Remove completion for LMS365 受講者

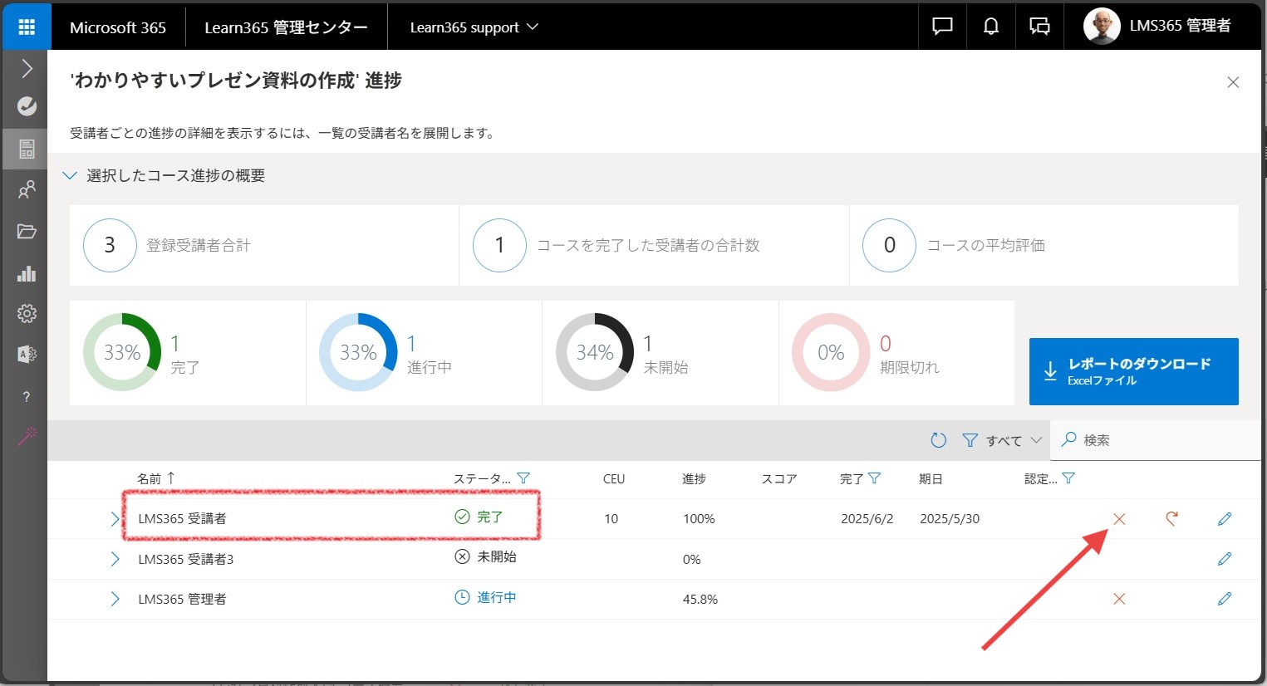click(1119, 519)
